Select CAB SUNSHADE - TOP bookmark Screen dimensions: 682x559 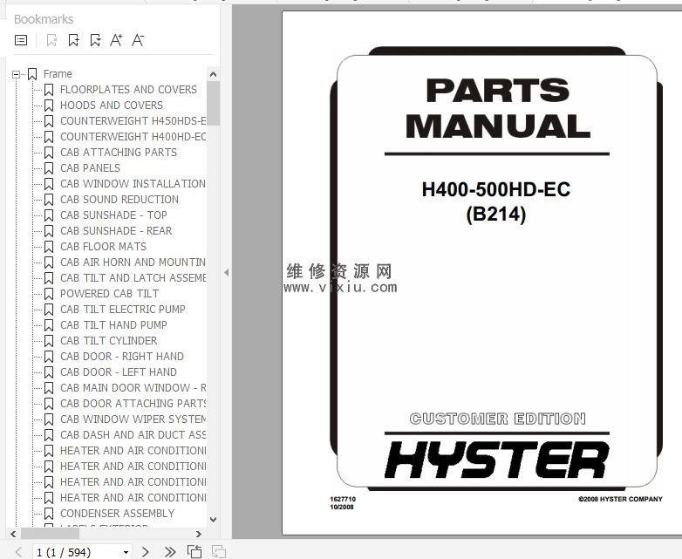(113, 215)
